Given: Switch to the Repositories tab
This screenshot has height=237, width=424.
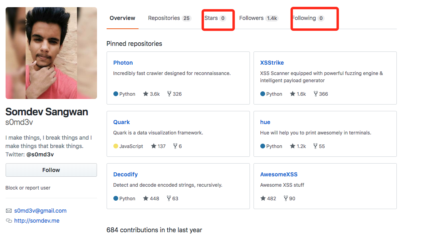Looking at the screenshot, I should coord(169,18).
